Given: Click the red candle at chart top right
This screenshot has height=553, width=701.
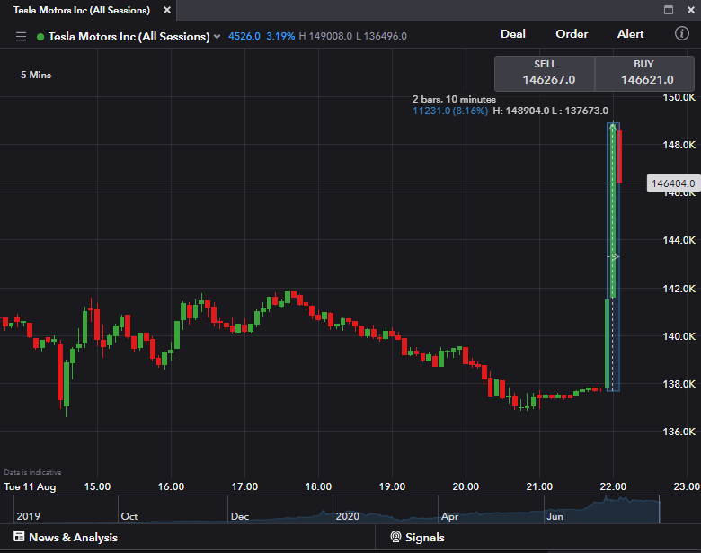Looking at the screenshot, I should coord(619,156).
